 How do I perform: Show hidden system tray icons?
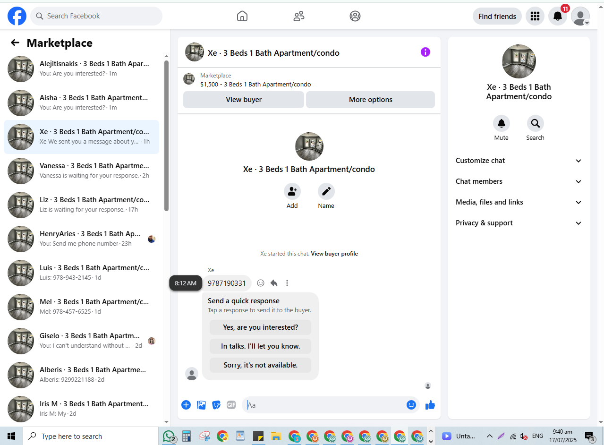tap(489, 436)
